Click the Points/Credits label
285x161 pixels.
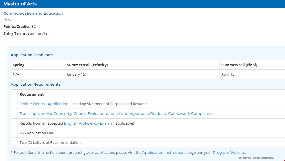[17, 27]
